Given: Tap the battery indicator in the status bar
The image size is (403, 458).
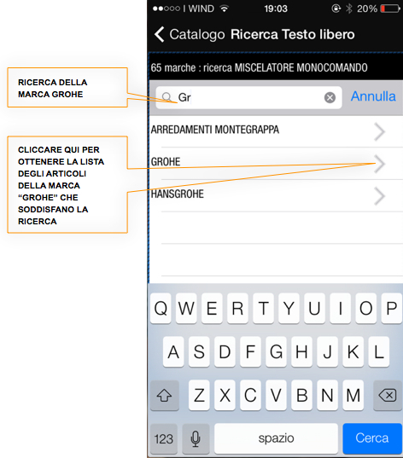Looking at the screenshot, I should [x=390, y=9].
